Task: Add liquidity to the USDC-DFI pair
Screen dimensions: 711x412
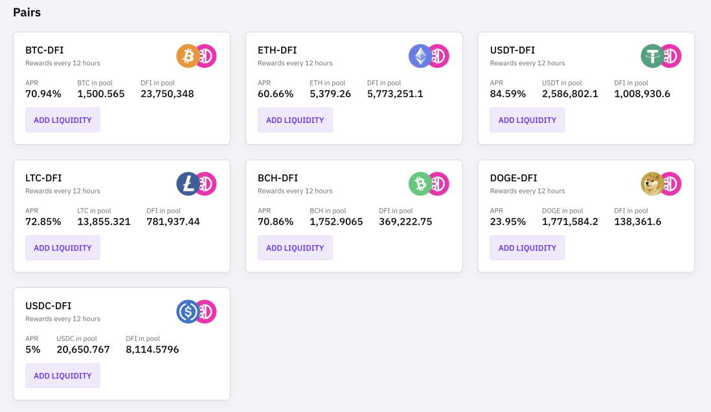Action: tap(63, 375)
